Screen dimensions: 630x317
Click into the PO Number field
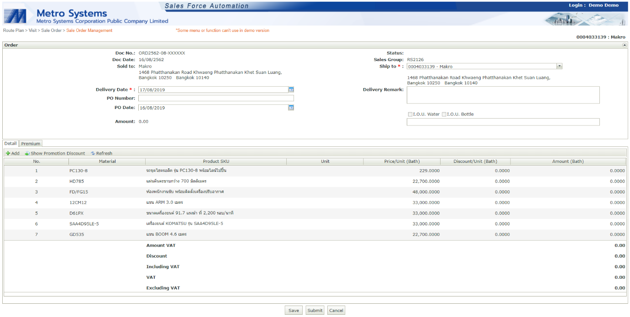216,99
